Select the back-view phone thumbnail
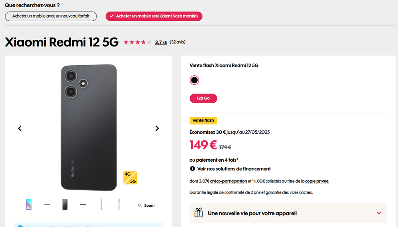 (65, 204)
